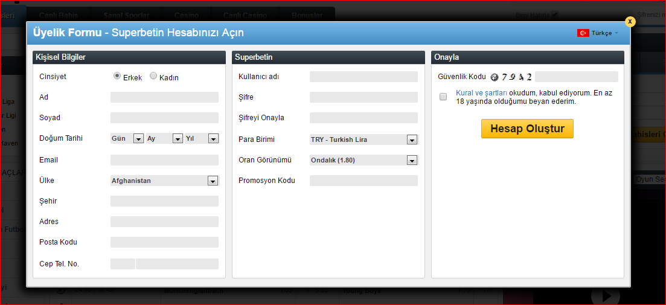The height and width of the screenshot is (305, 666).
Task: Open the Bonuslar tab behind form
Action: point(307,16)
